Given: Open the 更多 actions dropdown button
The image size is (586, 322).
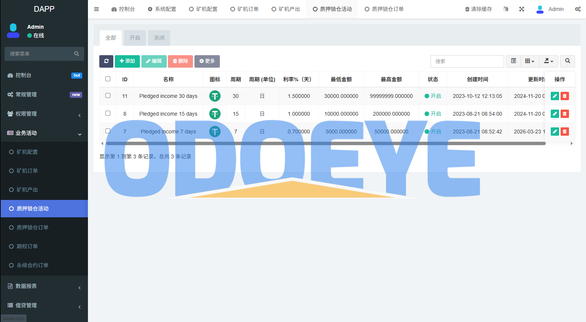Looking at the screenshot, I should coord(207,61).
